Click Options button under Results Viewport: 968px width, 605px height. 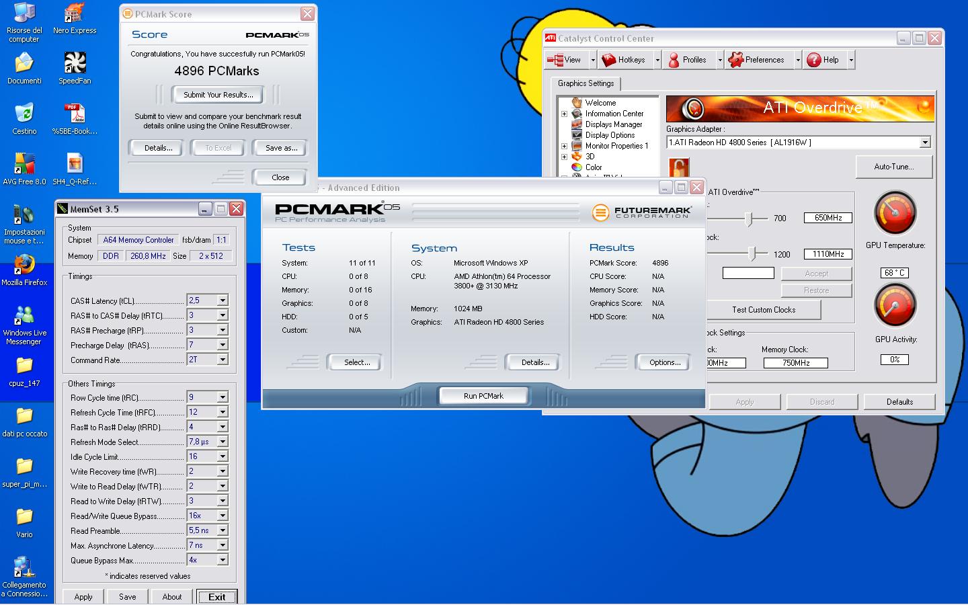pyautogui.click(x=665, y=362)
